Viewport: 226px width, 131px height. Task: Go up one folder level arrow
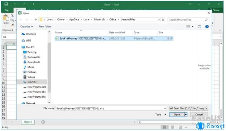(36, 20)
